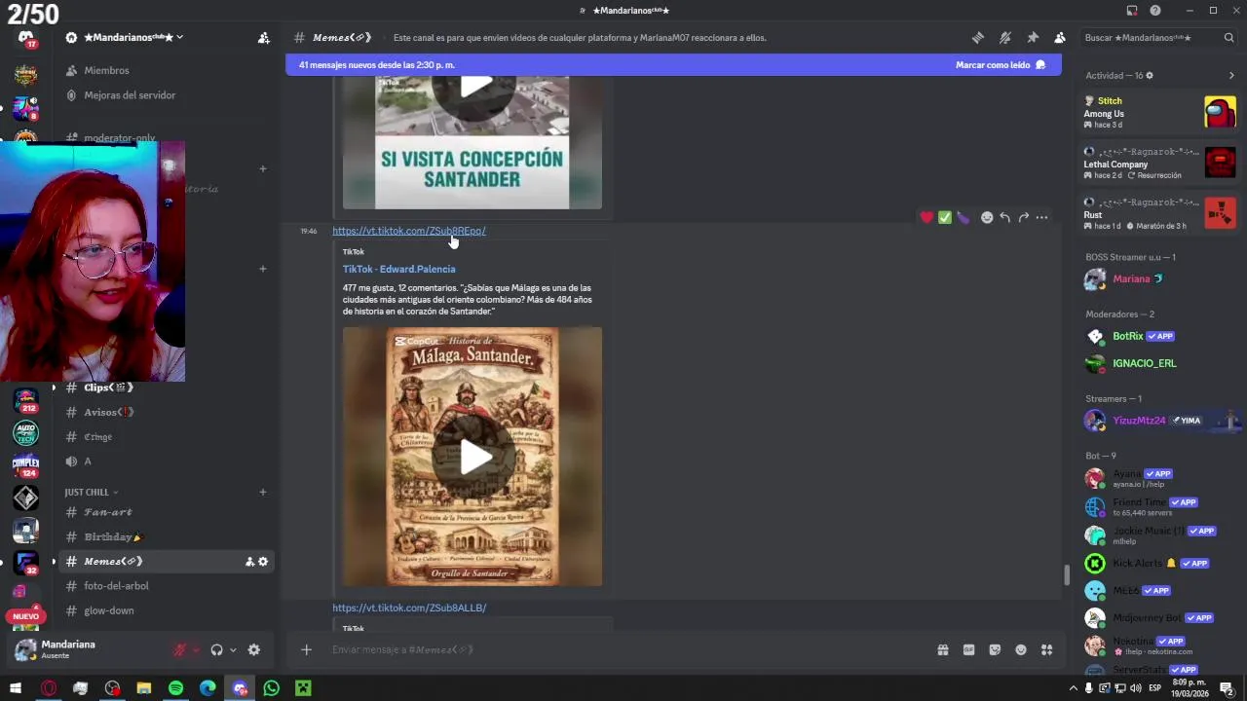
Task: Show hidden system tray icons arrow
Action: [1074, 688]
